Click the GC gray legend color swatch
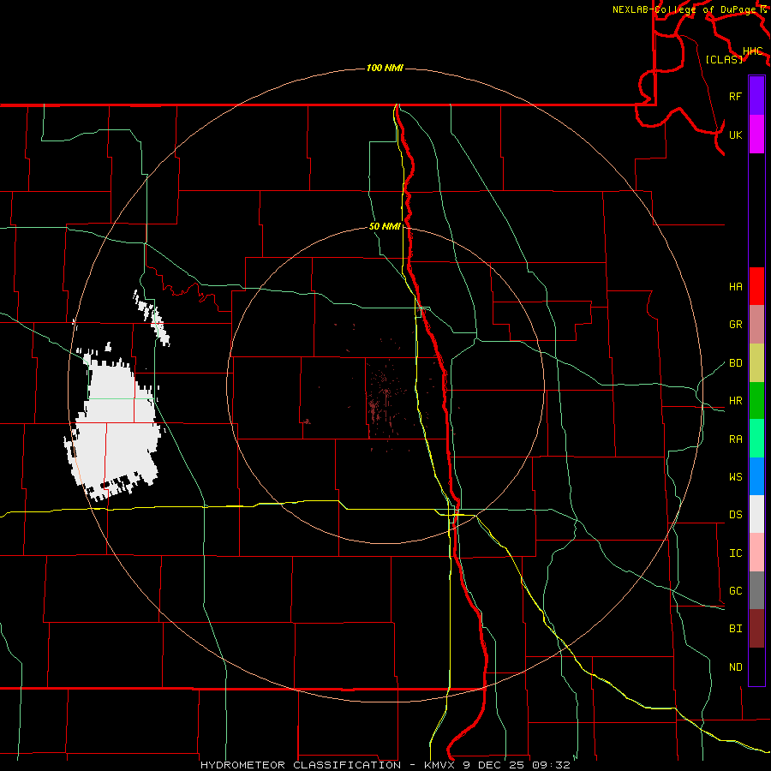This screenshot has width=771, height=771. (756, 590)
